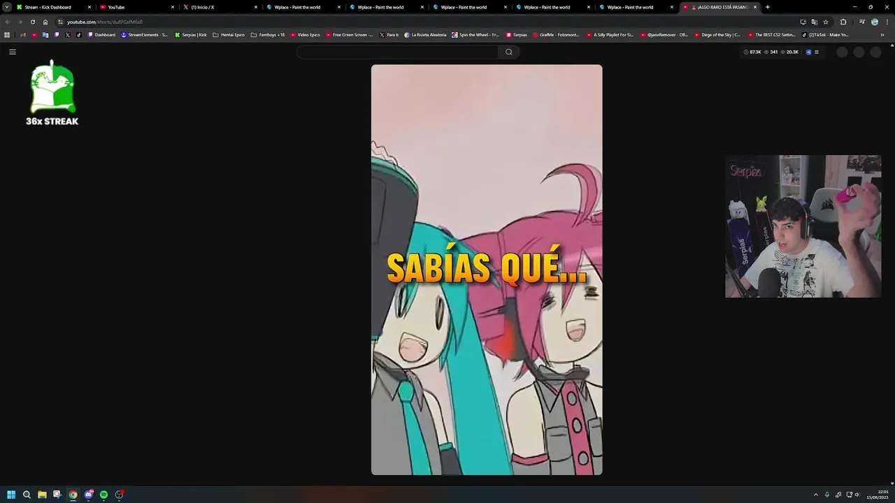Open the YouTube hamburger guide menu
The width and height of the screenshot is (895, 503).
(13, 52)
